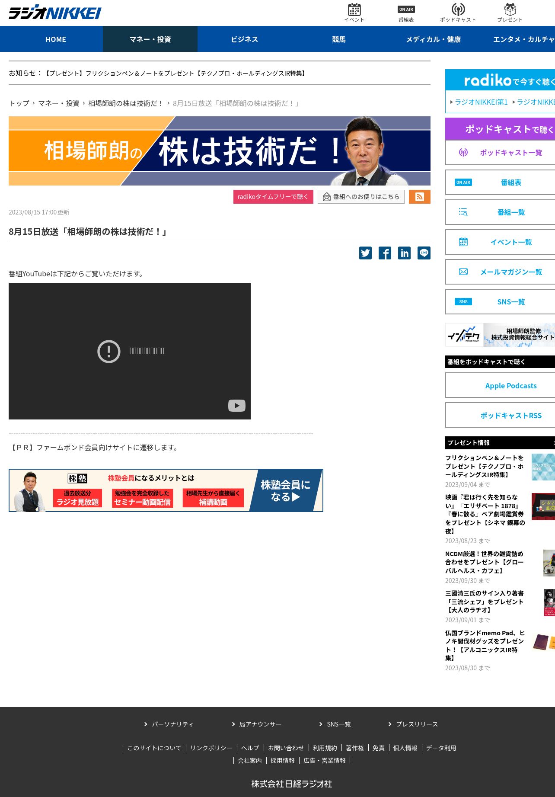This screenshot has width=555, height=797.
Task: Click the ON AIR badge beside 番組表
Action: pos(463,182)
